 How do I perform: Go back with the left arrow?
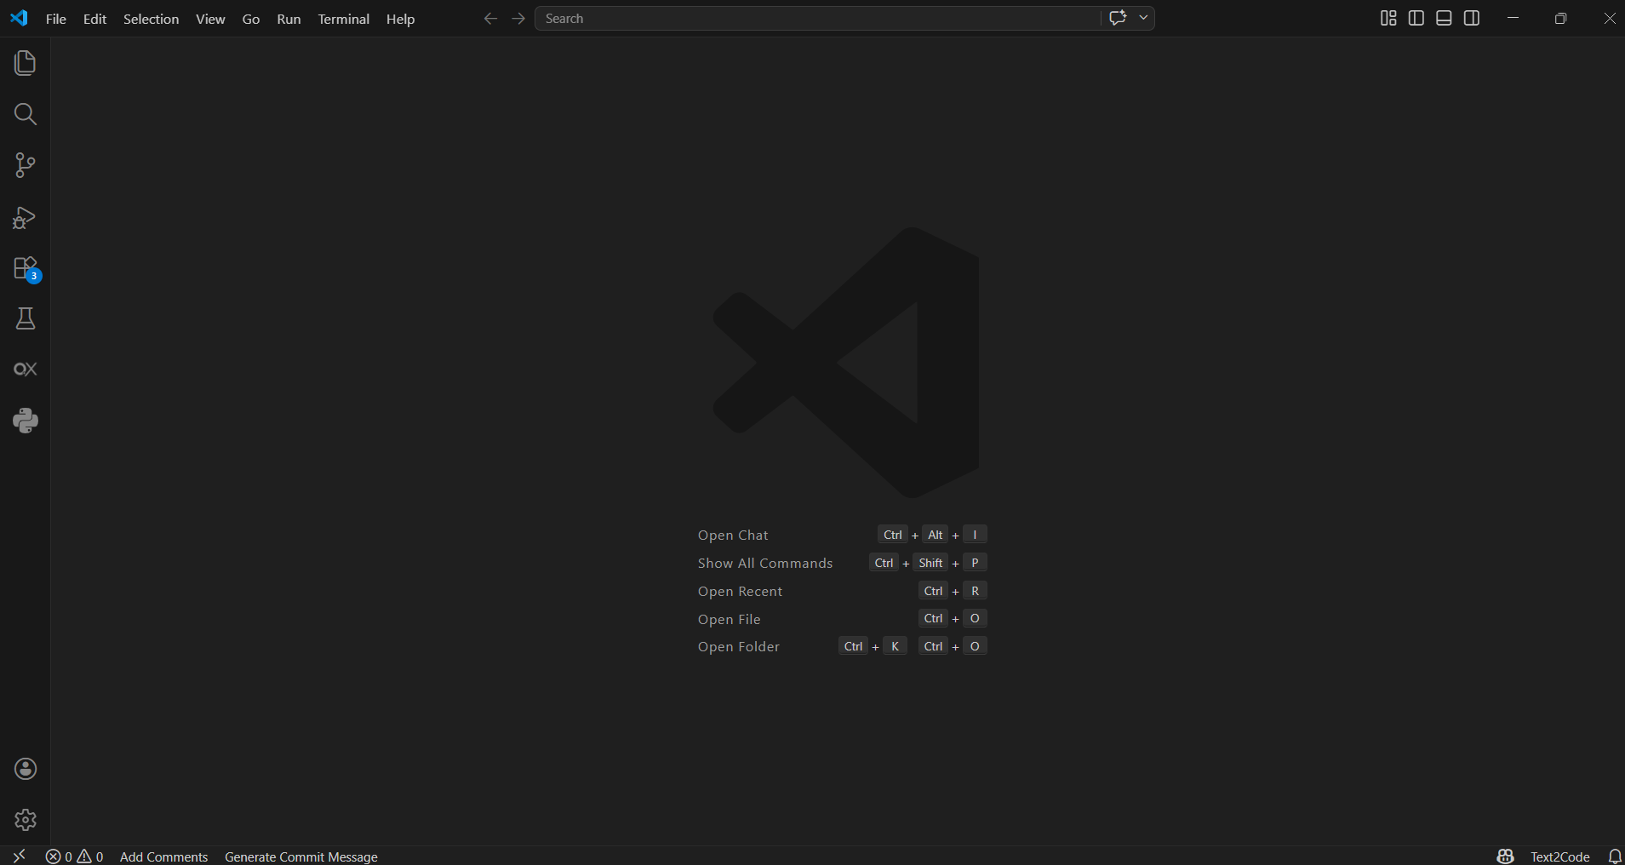coord(490,19)
